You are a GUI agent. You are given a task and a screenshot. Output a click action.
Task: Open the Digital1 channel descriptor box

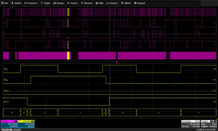(9, 124)
